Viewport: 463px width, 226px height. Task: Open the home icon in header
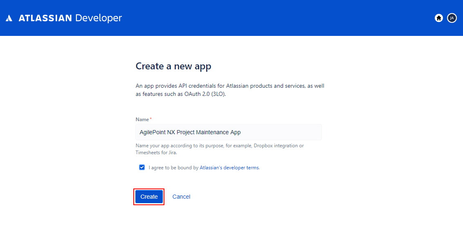click(439, 18)
